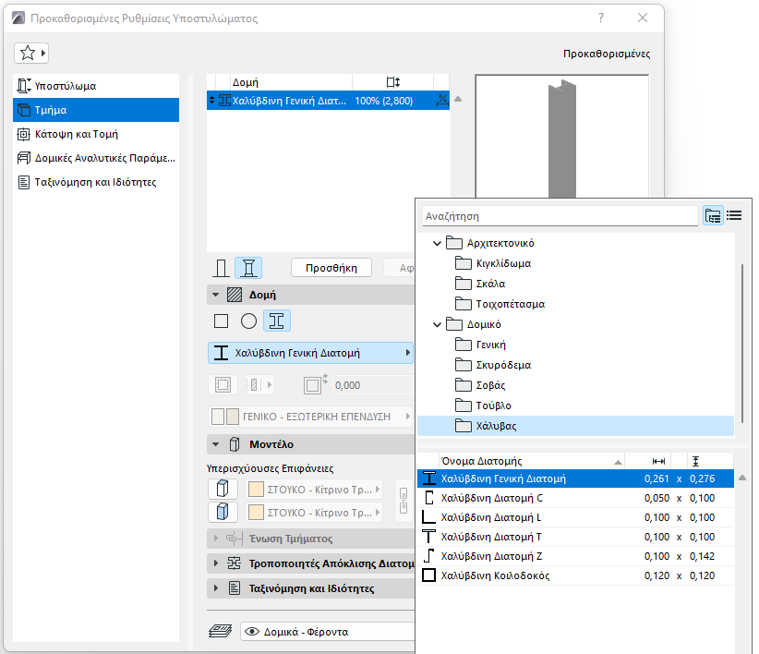759x654 pixels.
Task: Select multi-segment column icon
Action: [248, 268]
